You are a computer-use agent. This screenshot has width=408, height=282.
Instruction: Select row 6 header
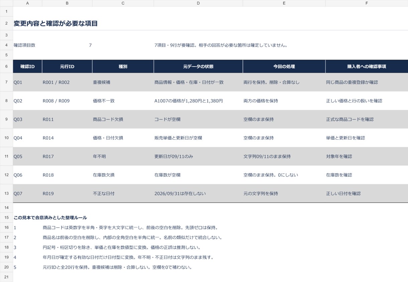click(6, 66)
